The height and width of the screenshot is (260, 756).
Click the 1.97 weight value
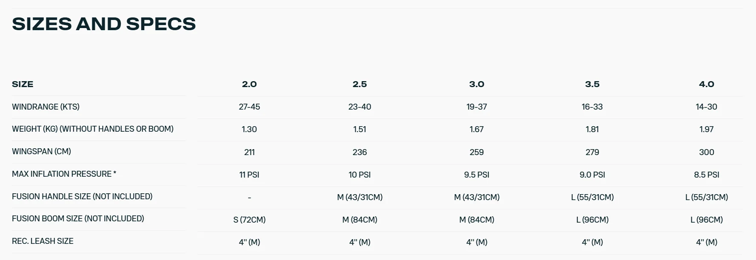click(706, 129)
